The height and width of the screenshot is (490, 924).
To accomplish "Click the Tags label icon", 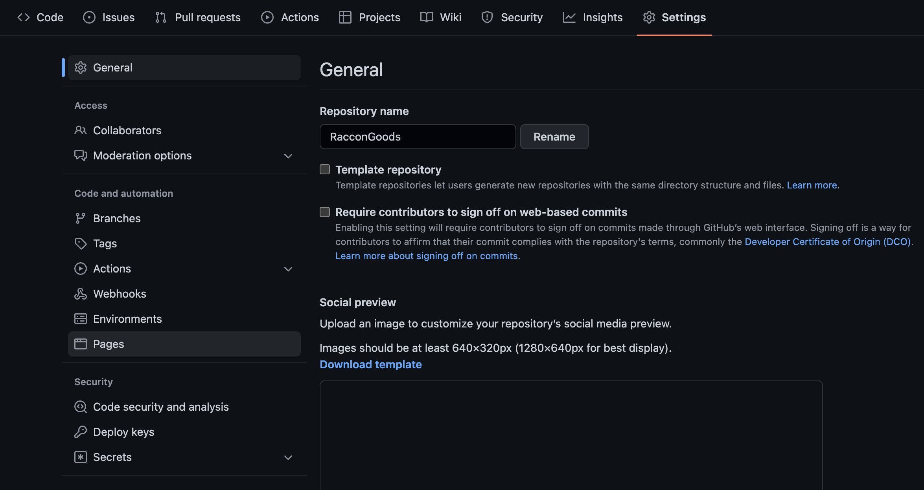I will 80,243.
